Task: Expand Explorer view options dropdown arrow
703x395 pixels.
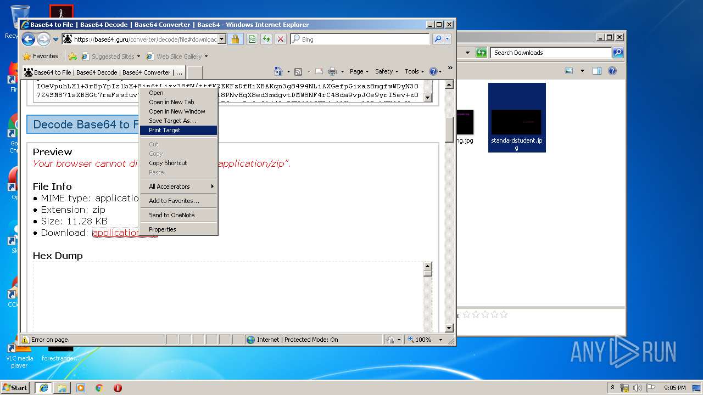Action: pos(582,71)
